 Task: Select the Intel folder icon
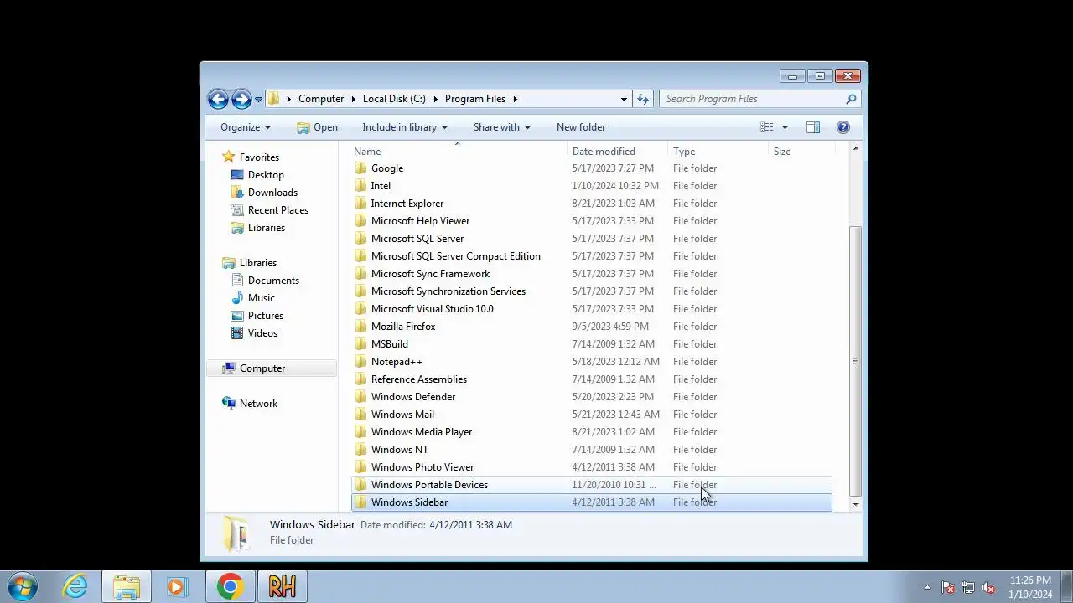[x=360, y=186]
